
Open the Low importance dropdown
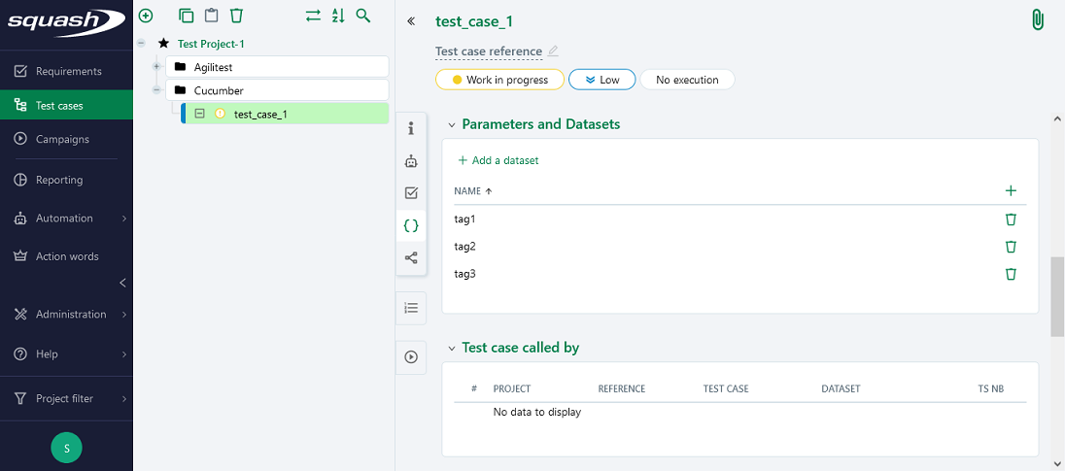click(x=601, y=80)
